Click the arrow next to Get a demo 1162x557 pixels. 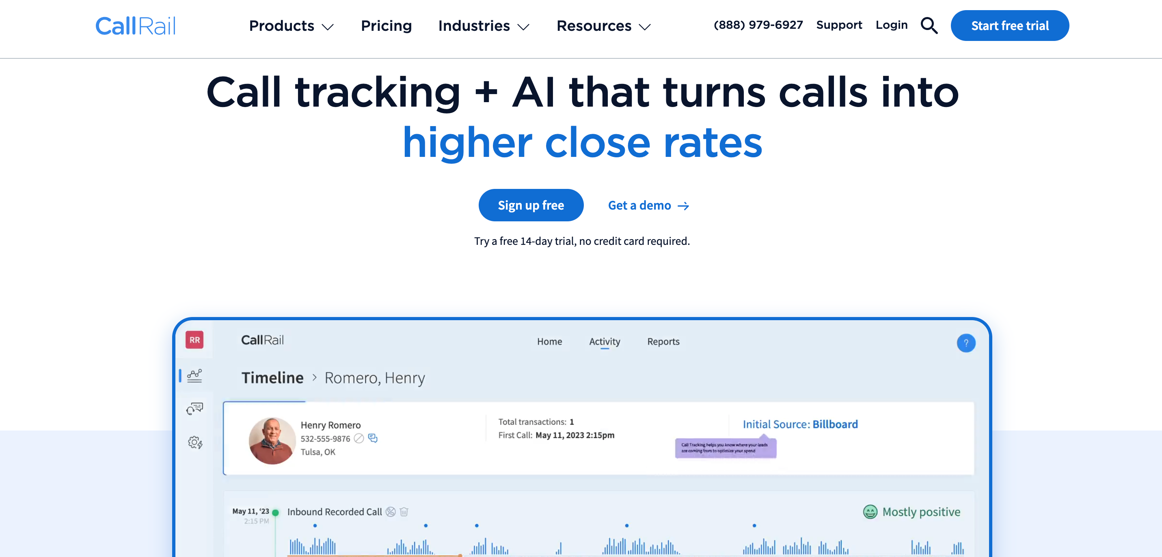click(x=683, y=206)
